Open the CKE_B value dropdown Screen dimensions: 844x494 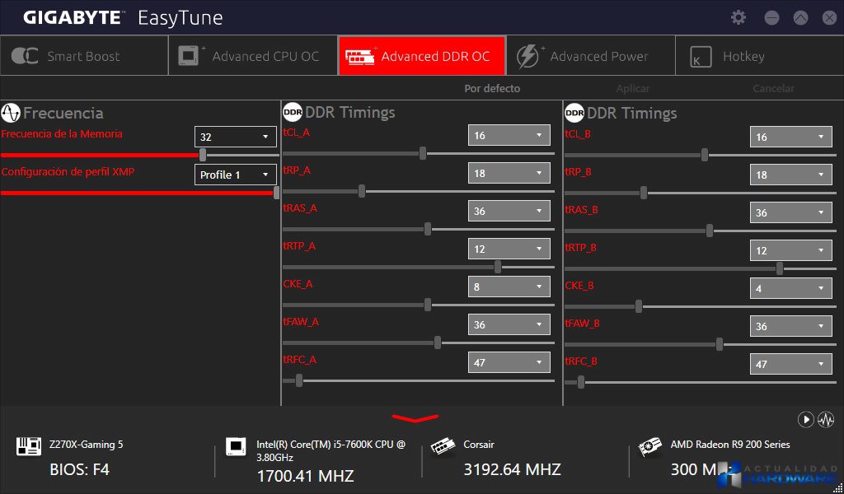790,288
